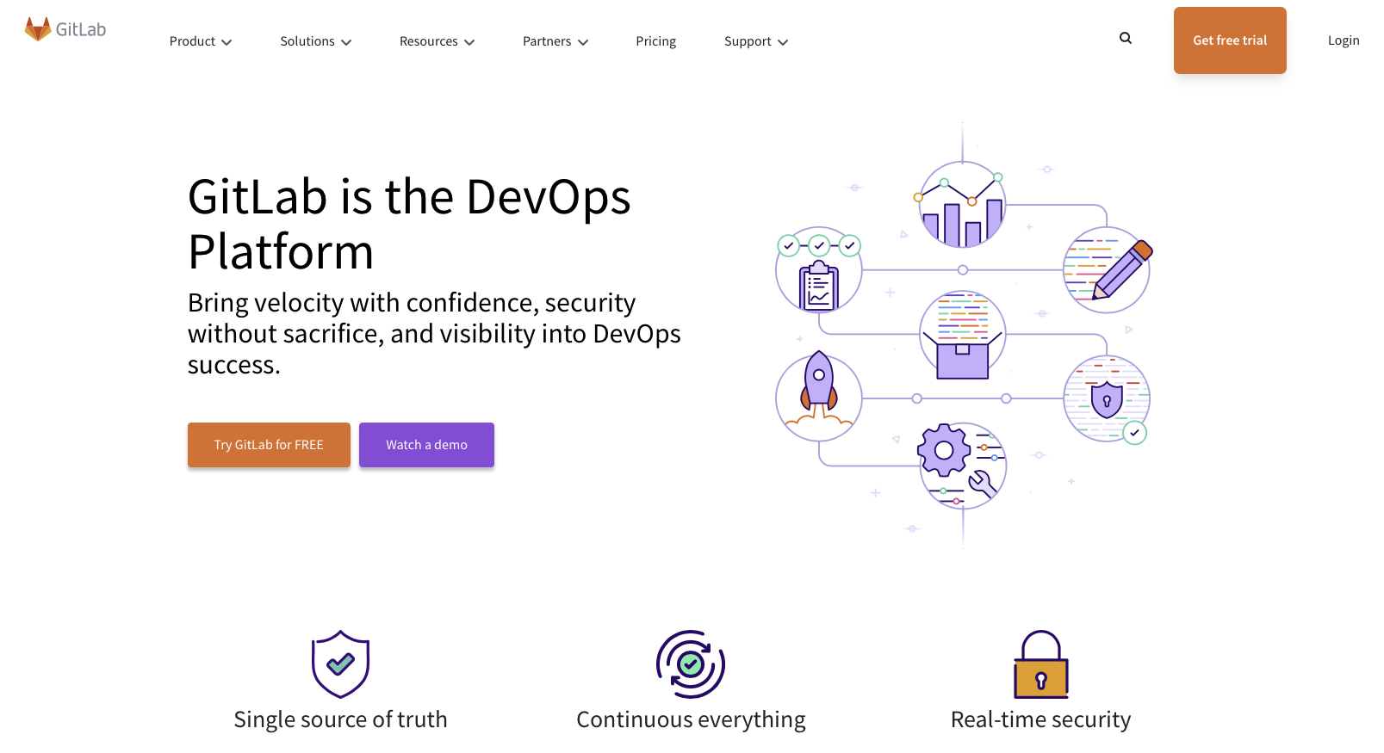Open the Partners menu label

point(547,41)
